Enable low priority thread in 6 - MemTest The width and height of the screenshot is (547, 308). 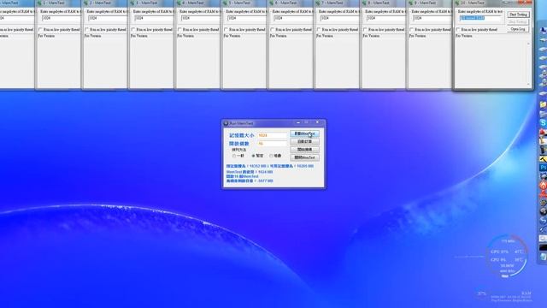click(273, 30)
